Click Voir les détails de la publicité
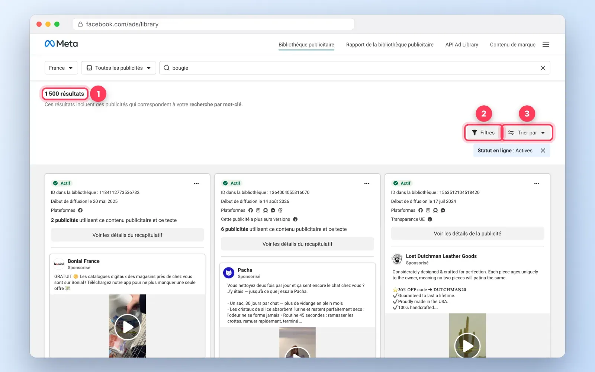Image resolution: width=595 pixels, height=372 pixels. [x=467, y=234]
